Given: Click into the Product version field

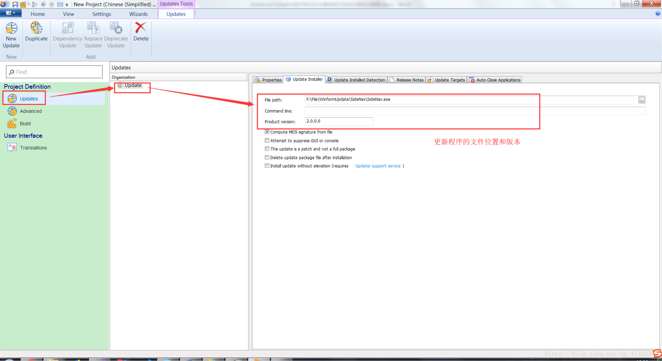Looking at the screenshot, I should [x=339, y=121].
